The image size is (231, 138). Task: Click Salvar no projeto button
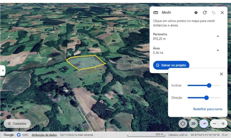tap(171, 65)
